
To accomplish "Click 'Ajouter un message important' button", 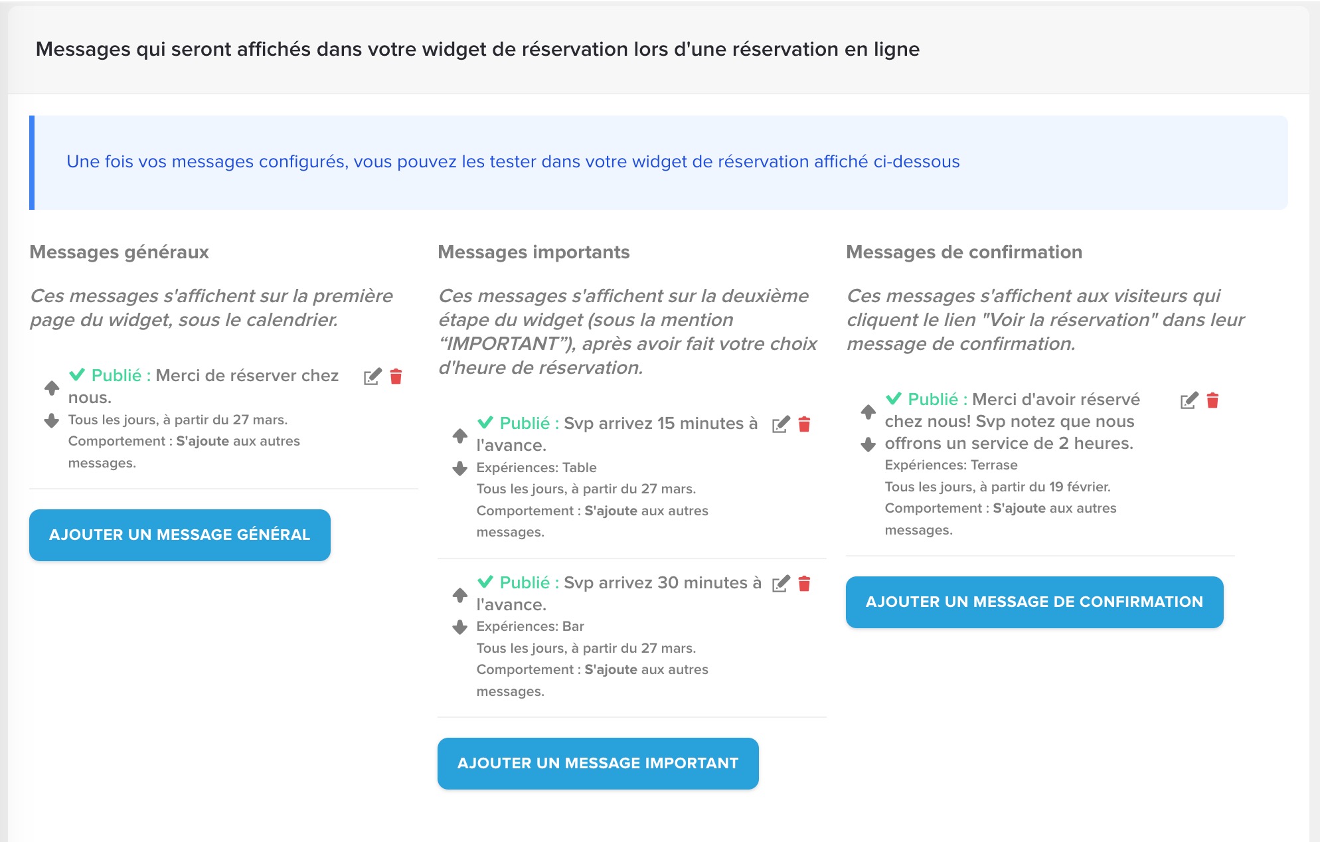I will coord(598,764).
